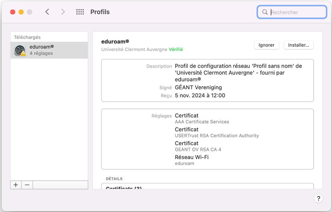Open the show-all preferences grid icon

[80, 12]
